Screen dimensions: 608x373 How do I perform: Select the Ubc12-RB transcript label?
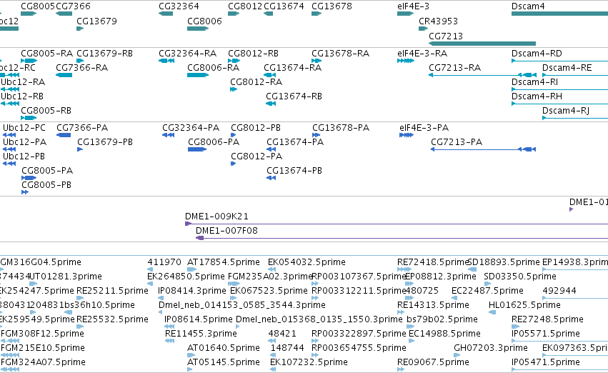tap(22, 96)
